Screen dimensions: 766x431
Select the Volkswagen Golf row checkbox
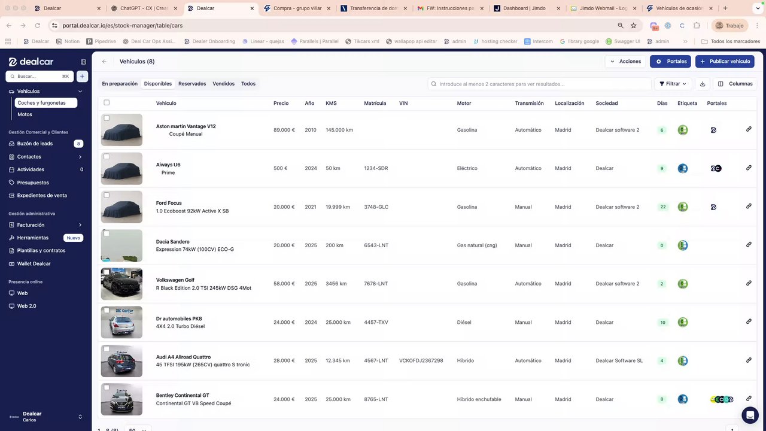[107, 272]
